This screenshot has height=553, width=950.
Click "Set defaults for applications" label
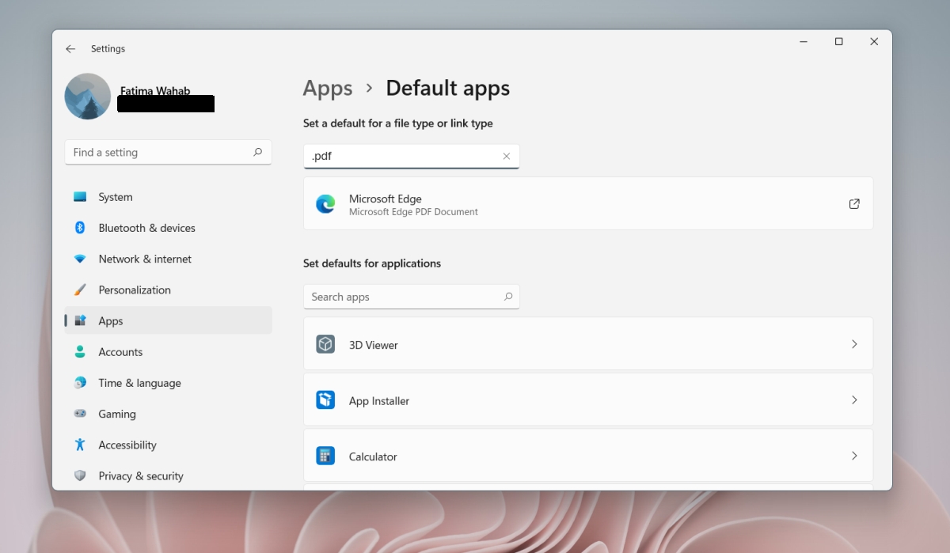pos(372,263)
